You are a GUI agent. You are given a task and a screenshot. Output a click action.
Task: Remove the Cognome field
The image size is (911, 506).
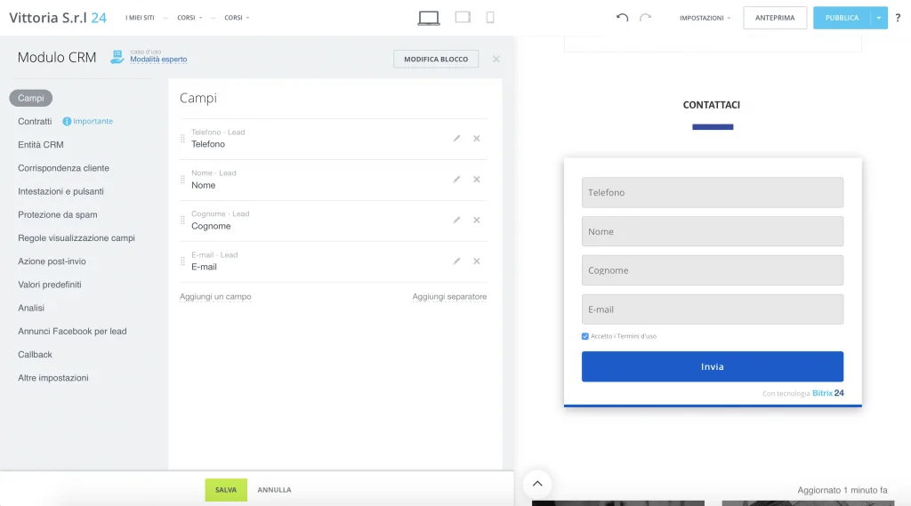point(477,221)
